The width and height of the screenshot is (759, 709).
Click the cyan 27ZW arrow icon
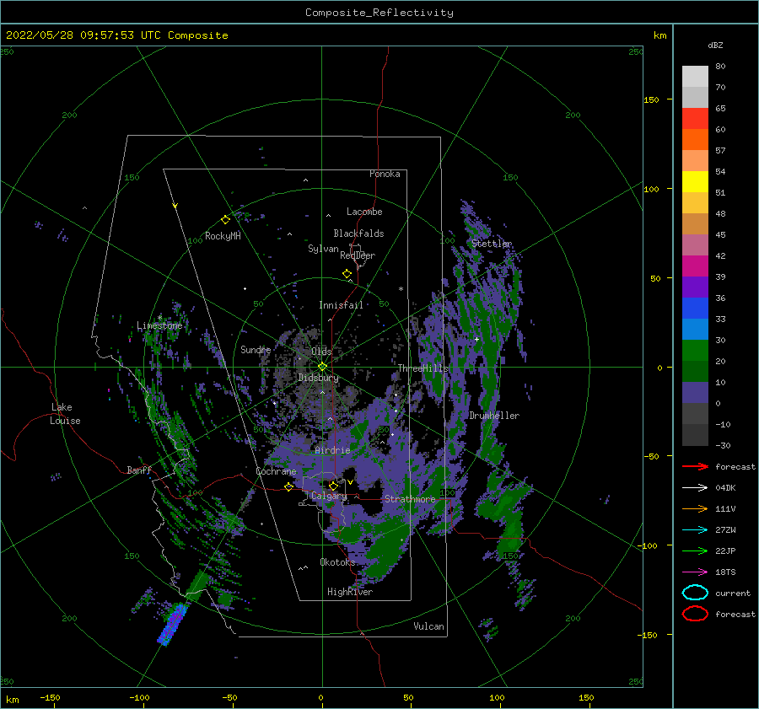(695, 530)
